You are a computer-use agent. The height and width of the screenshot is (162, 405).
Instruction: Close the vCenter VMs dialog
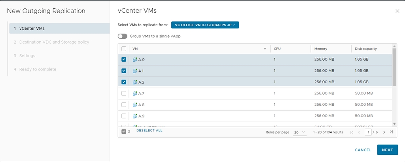[397, 11]
